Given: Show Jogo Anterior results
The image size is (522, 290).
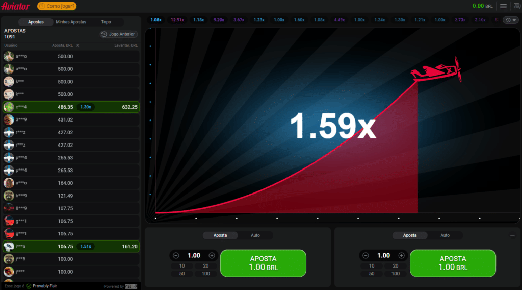Looking at the screenshot, I should coord(119,34).
